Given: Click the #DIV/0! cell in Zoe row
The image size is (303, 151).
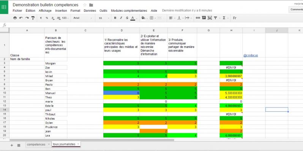Looking at the screenshot, I should coord(231,67).
